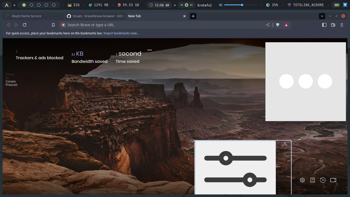Toggle the browser sidebar panel
The width and height of the screenshot is (350, 197).
pos(324,25)
